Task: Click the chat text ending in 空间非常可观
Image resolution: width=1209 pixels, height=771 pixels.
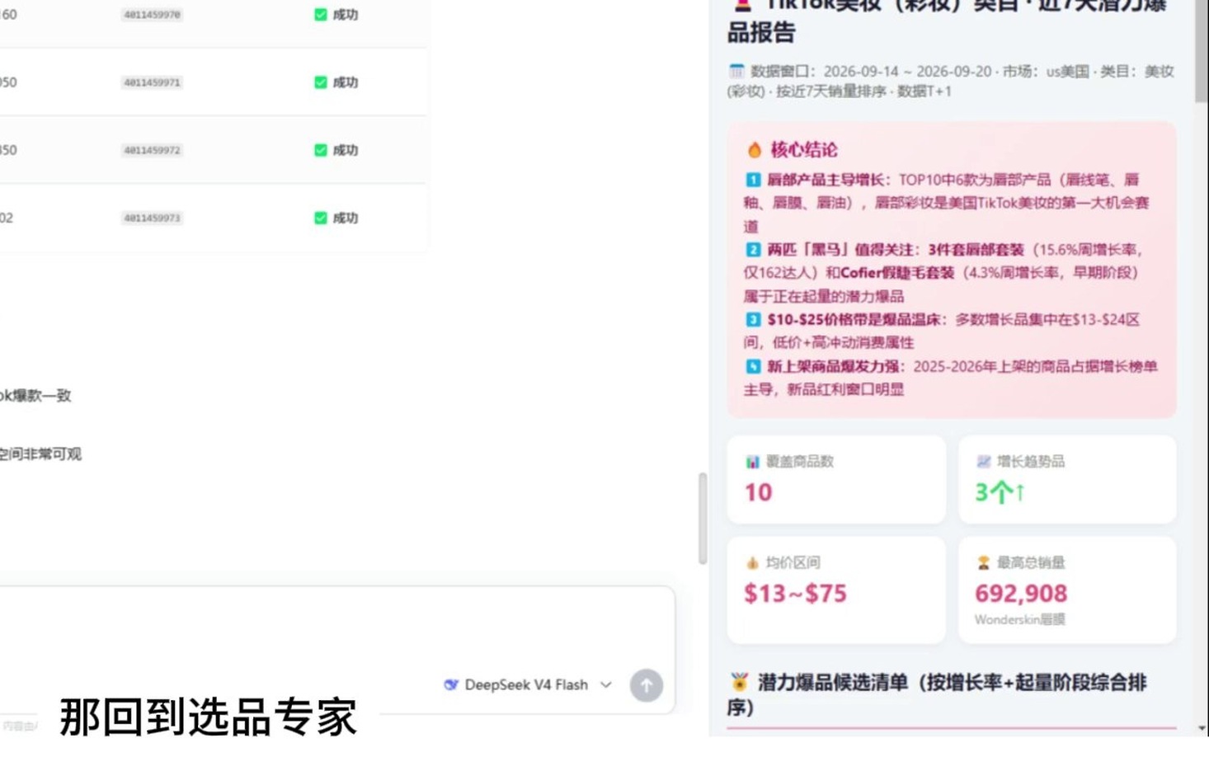Action: [x=40, y=454]
